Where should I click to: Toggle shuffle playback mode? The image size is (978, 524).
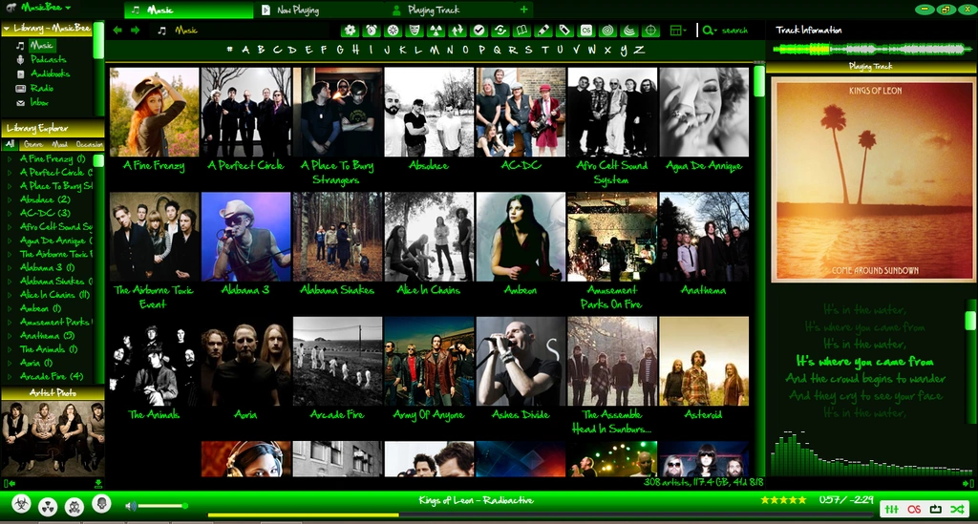[958, 509]
